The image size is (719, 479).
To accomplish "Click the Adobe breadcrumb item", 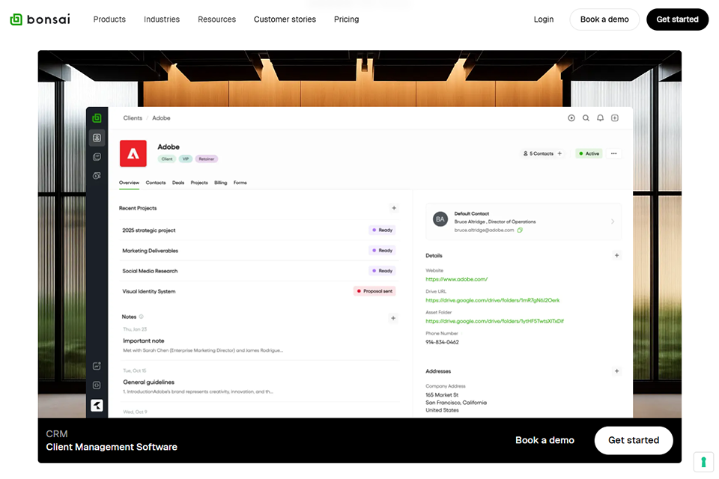I will pyautogui.click(x=162, y=118).
